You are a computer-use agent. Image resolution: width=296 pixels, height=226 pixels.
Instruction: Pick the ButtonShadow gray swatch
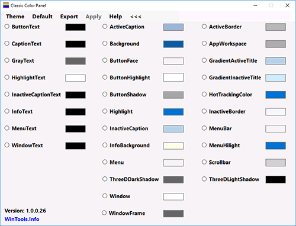tap(173, 95)
